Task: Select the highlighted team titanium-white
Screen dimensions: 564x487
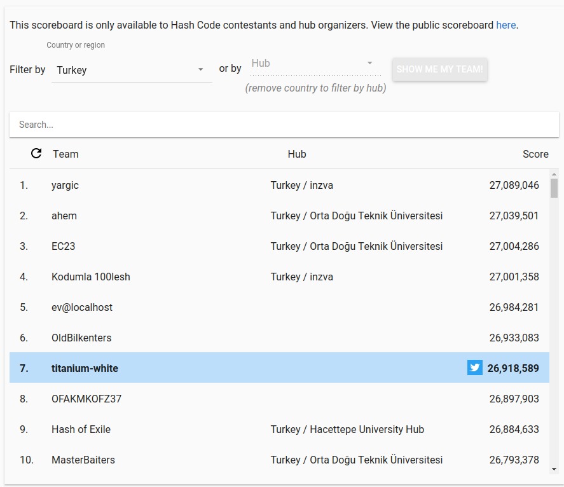Action: [85, 368]
